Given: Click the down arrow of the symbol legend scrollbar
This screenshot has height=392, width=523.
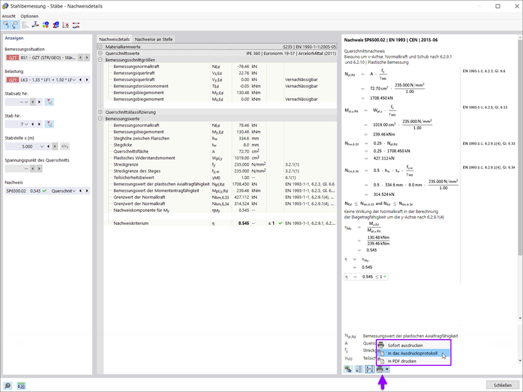Looking at the screenshot, I should pos(520,360).
